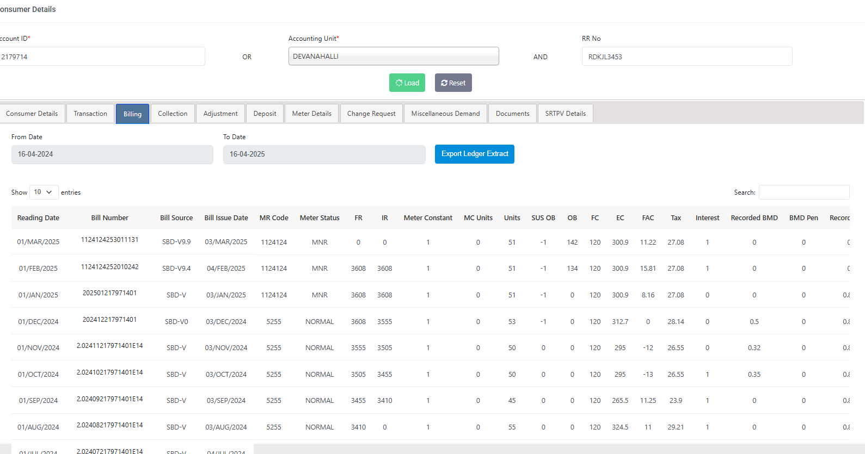Select the 01/MAR/2025 reading date cell

click(x=38, y=242)
